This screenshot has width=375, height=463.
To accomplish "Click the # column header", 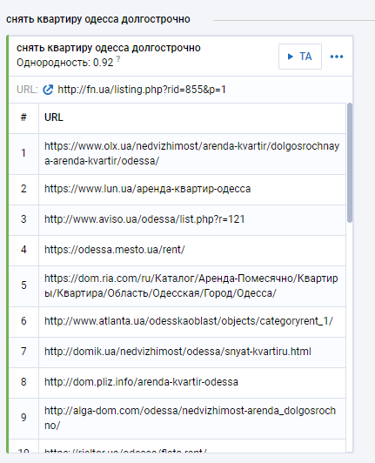I will coord(23,117).
